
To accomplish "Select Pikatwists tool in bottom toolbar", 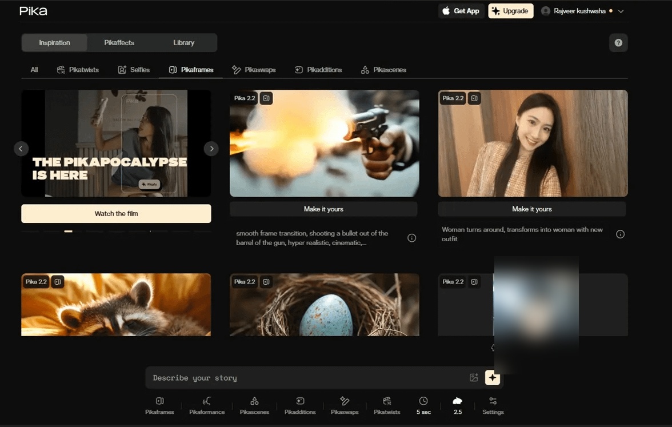I will click(386, 406).
